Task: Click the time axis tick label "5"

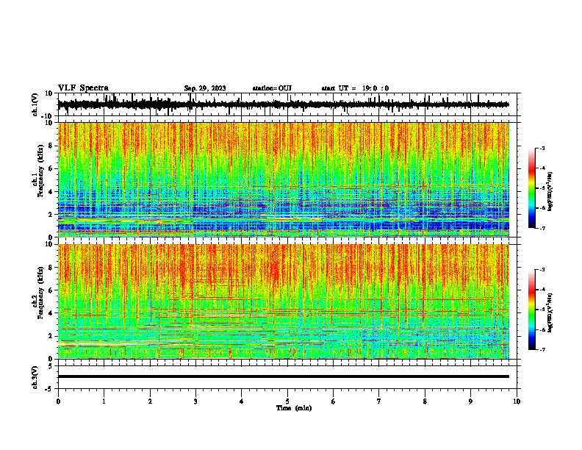Action: (x=287, y=401)
